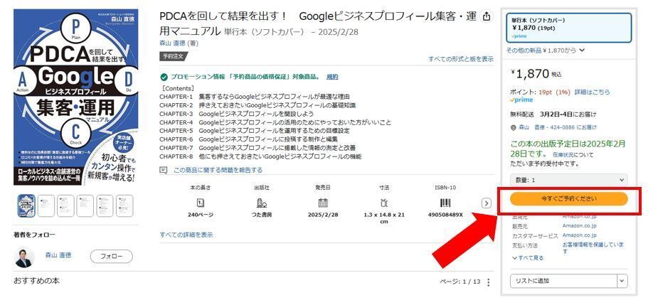Select the 単行本 (ソフトカバー) format box

pos(569,28)
